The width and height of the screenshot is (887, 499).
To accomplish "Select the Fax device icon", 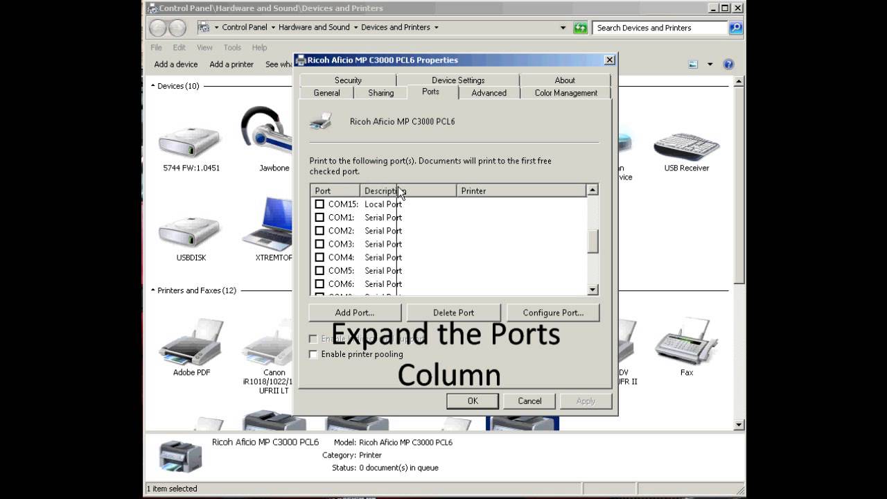I will [687, 342].
